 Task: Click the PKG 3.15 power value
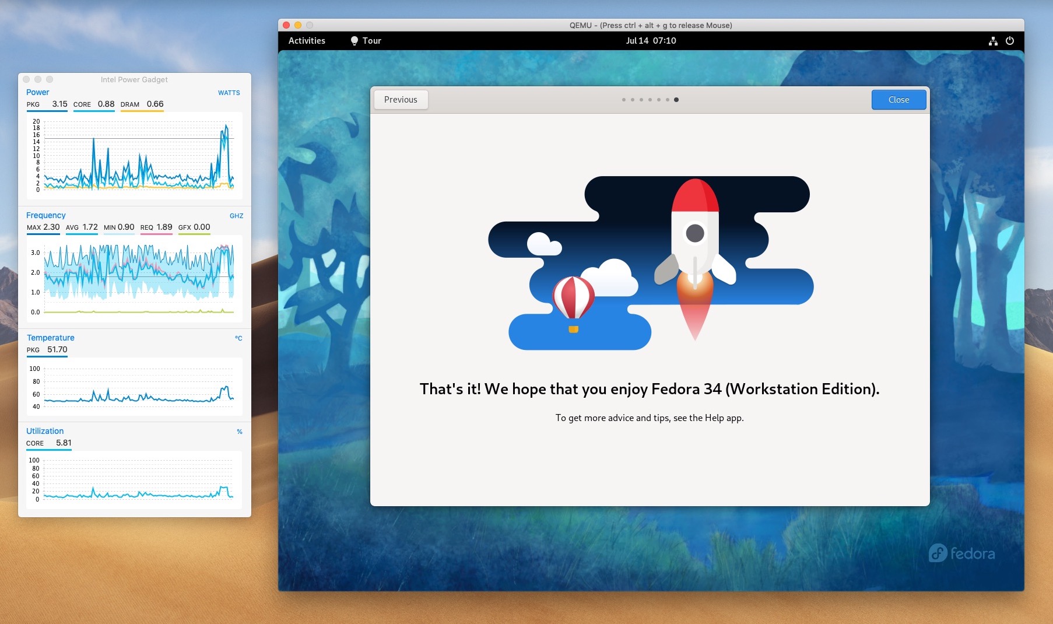tap(47, 104)
